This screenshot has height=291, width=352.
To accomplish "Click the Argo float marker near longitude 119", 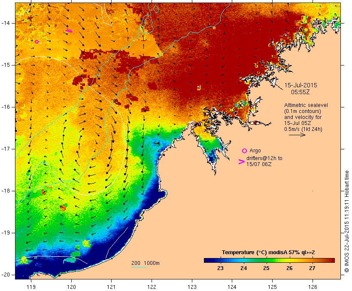I will click(37, 42).
